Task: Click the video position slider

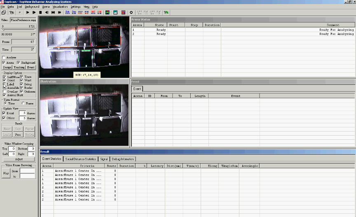Action: pyautogui.click(x=19, y=30)
